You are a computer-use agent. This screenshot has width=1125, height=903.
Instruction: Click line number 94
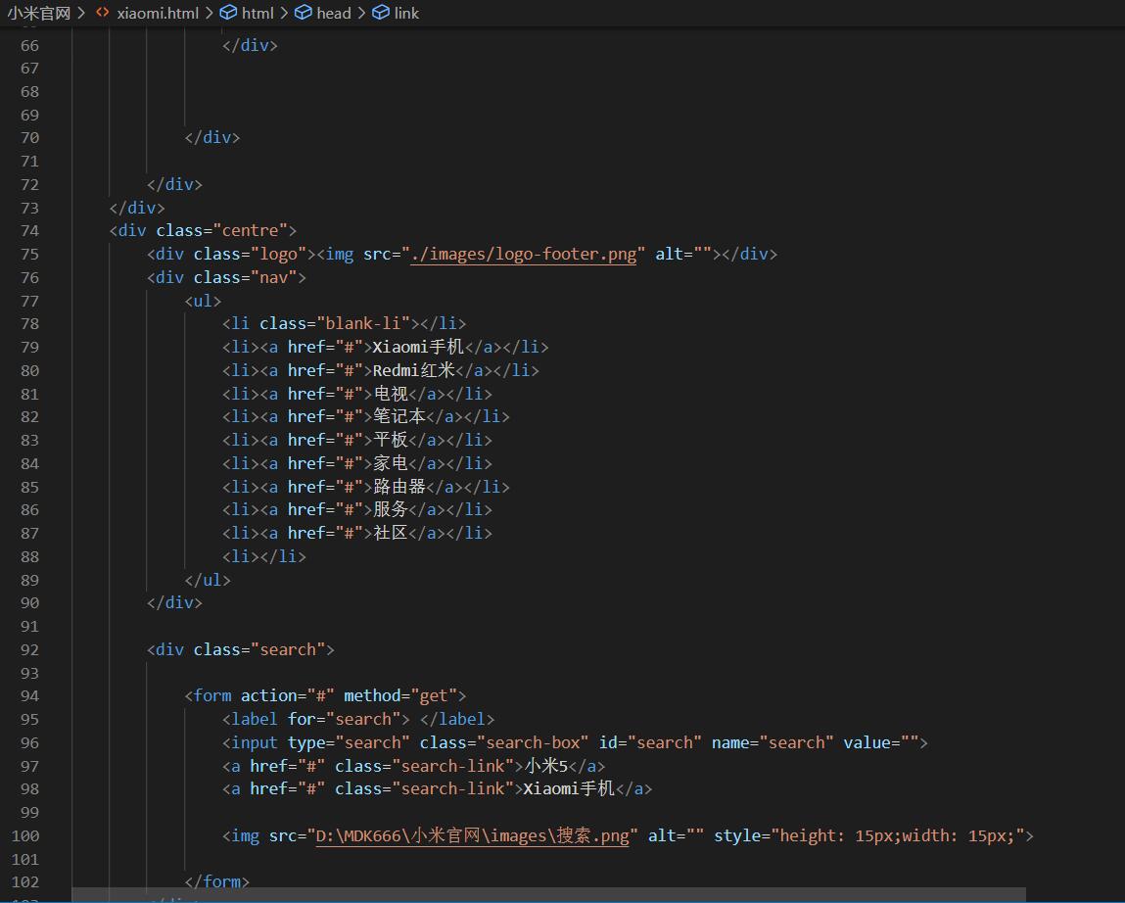click(29, 695)
